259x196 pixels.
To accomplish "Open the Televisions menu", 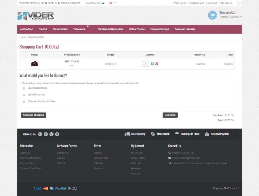I will coord(79,29).
